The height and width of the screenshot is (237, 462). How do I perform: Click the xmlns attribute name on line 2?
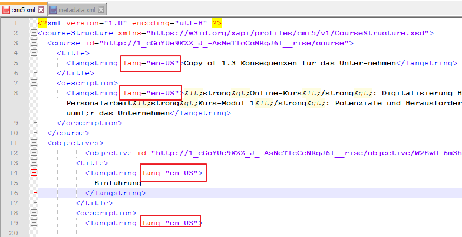click(130, 33)
